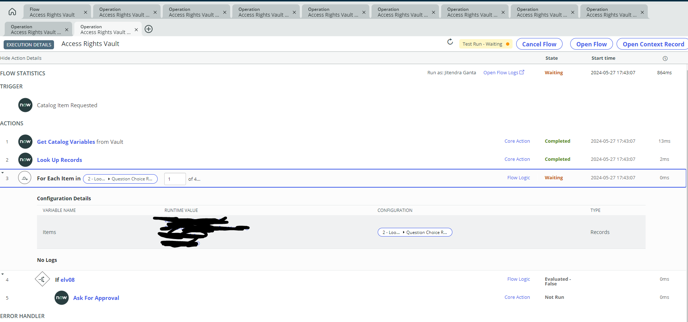Click the now icon for Get Catalog Variables

(25, 142)
